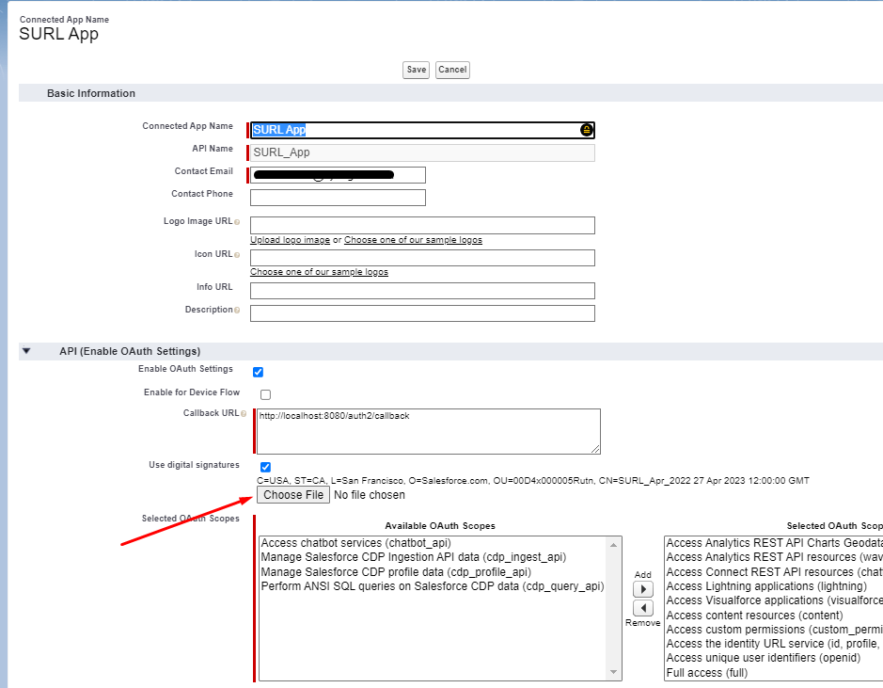
Task: Click the Add arrow for OAuth scopes
Action: pyautogui.click(x=643, y=589)
